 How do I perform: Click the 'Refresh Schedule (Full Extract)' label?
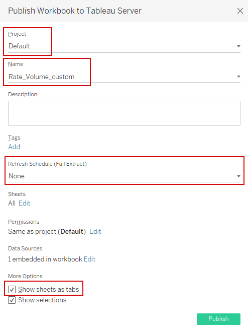(x=47, y=164)
